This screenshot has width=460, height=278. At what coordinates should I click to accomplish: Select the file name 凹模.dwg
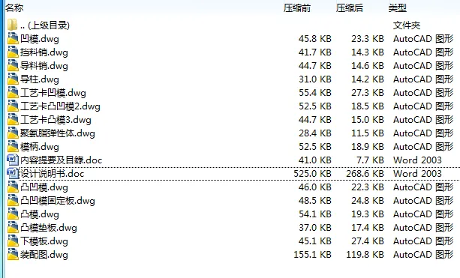(40, 39)
